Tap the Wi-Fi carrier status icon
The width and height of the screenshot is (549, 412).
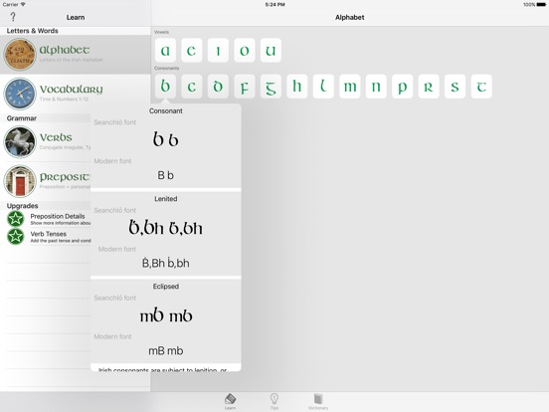point(23,4)
